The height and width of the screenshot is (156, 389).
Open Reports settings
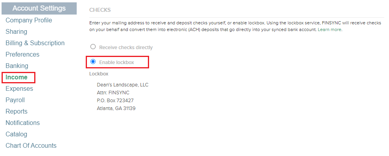(x=17, y=111)
